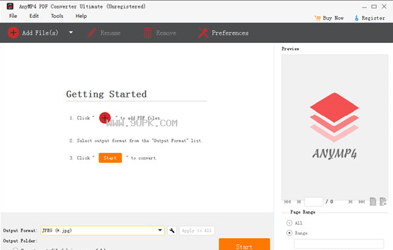Click the AnyMP4 app icon in title bar

10,6
